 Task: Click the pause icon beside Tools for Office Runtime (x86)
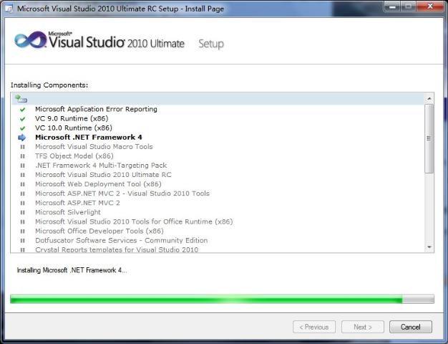(x=23, y=221)
